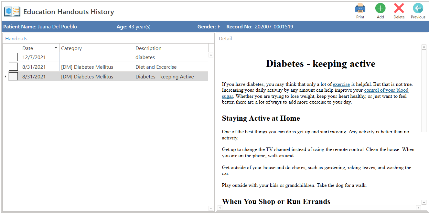Image resolution: width=429 pixels, height=213 pixels.
Task: Click the detail pane vertical scrollbar thumb
Action: pyautogui.click(x=424, y=91)
